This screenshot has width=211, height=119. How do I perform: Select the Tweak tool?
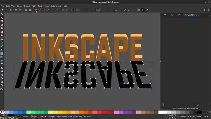[2, 67]
